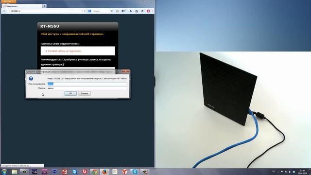Screen dimensions: 311x175
Task: Go to Firefox home page icon
Action: click(142, 11)
